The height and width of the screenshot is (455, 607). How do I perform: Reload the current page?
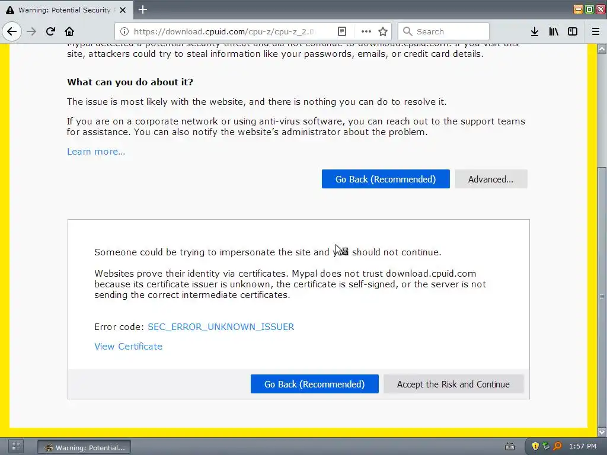(50, 31)
